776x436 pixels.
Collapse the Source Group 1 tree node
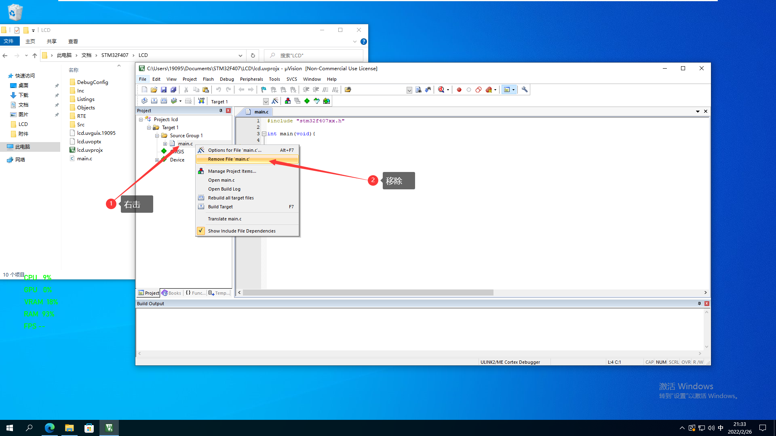coord(157,136)
